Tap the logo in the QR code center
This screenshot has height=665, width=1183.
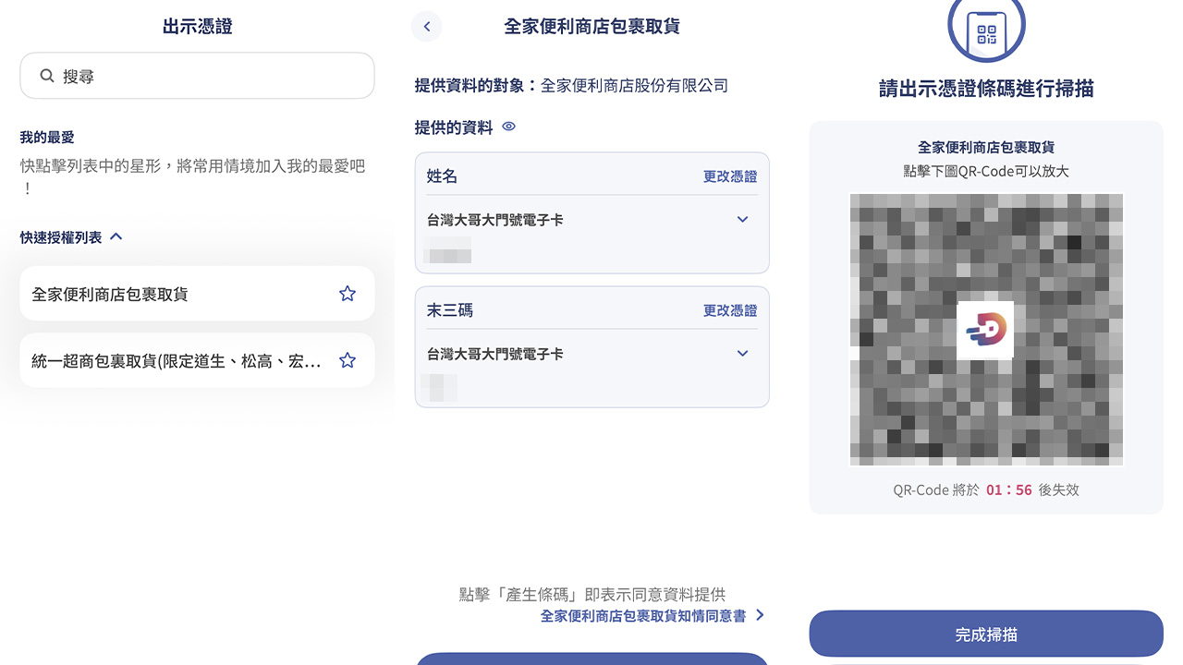[x=985, y=330]
